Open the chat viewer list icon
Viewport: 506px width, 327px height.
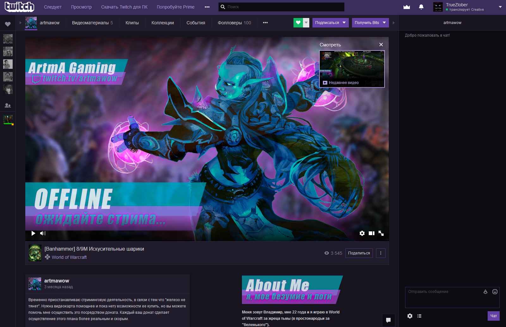click(x=419, y=316)
